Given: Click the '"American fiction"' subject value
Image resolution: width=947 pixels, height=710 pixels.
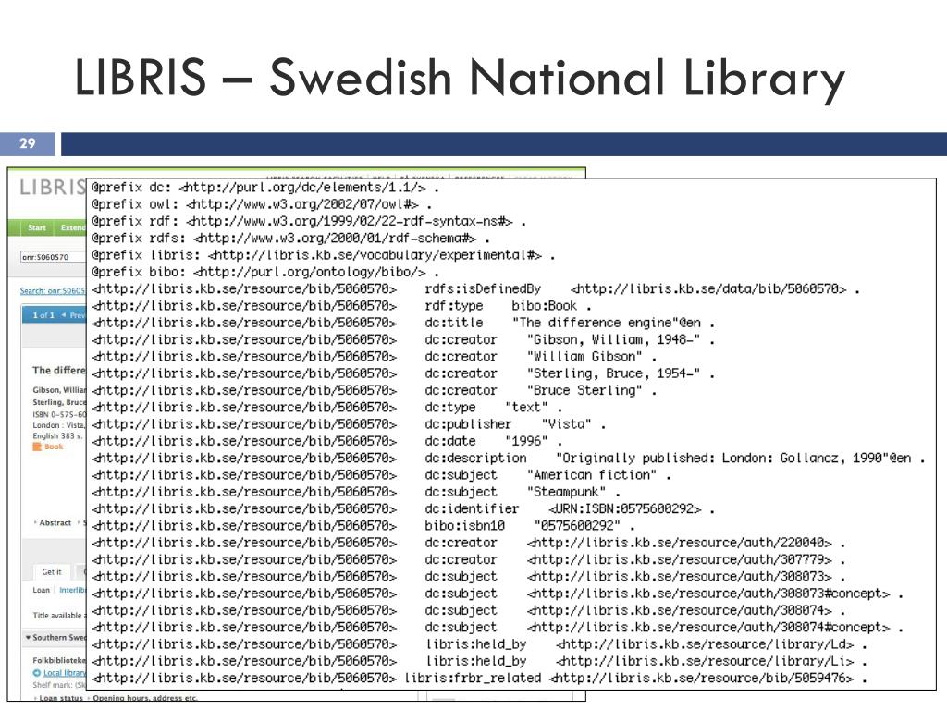Looking at the screenshot, I should coord(592,475).
